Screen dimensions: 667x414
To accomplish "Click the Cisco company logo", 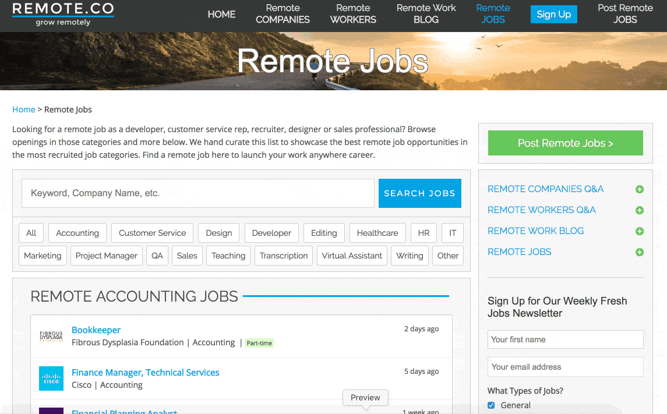I will (51, 378).
